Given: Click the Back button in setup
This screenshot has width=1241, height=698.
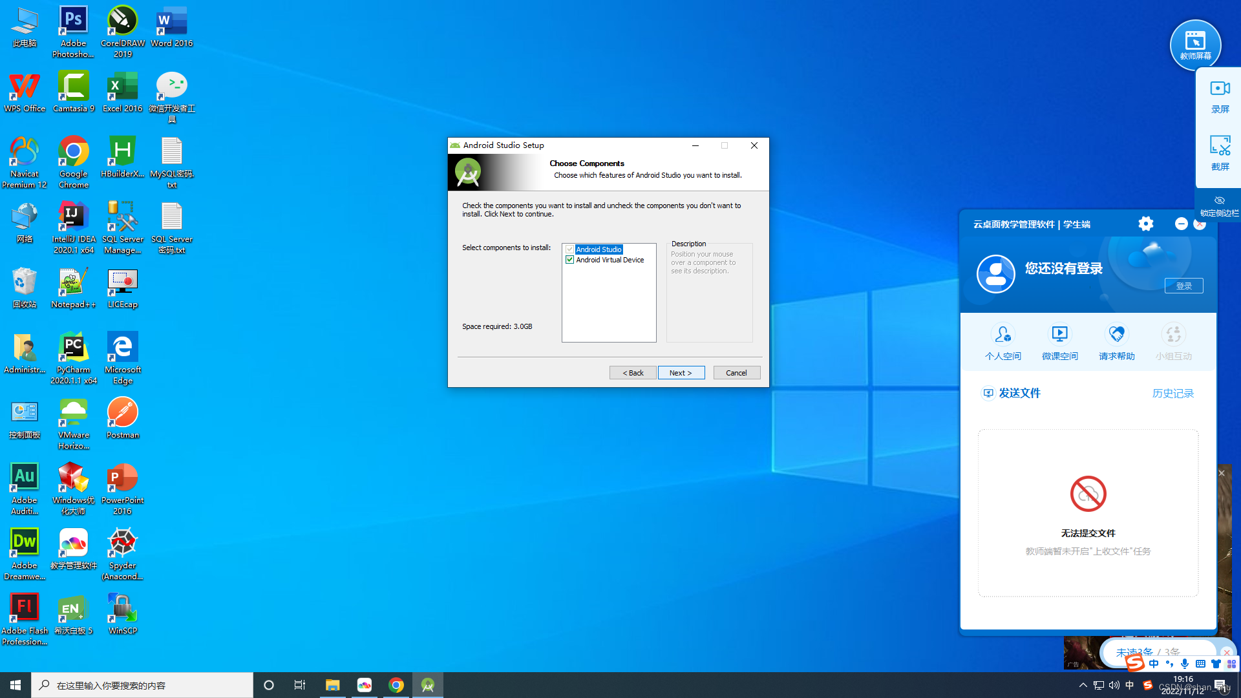Looking at the screenshot, I should (x=633, y=373).
